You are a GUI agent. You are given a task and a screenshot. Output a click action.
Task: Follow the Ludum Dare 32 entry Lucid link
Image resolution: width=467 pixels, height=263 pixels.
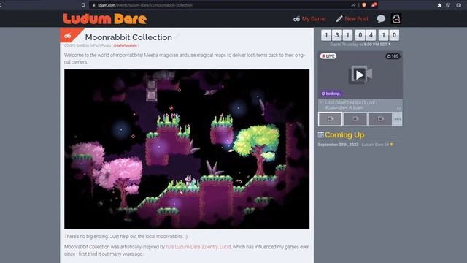pyautogui.click(x=198, y=247)
